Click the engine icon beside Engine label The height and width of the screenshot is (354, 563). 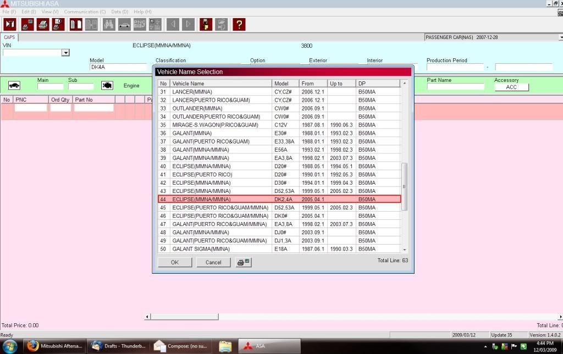[x=107, y=85]
